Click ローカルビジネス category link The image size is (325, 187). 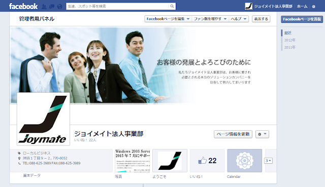click(37, 153)
